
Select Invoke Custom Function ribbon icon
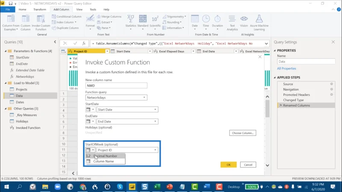coord(41,23)
